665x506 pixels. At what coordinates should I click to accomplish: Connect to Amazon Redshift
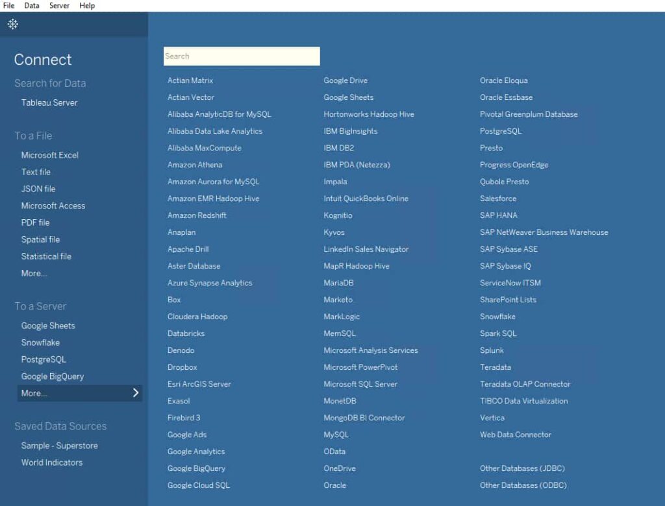coord(197,215)
